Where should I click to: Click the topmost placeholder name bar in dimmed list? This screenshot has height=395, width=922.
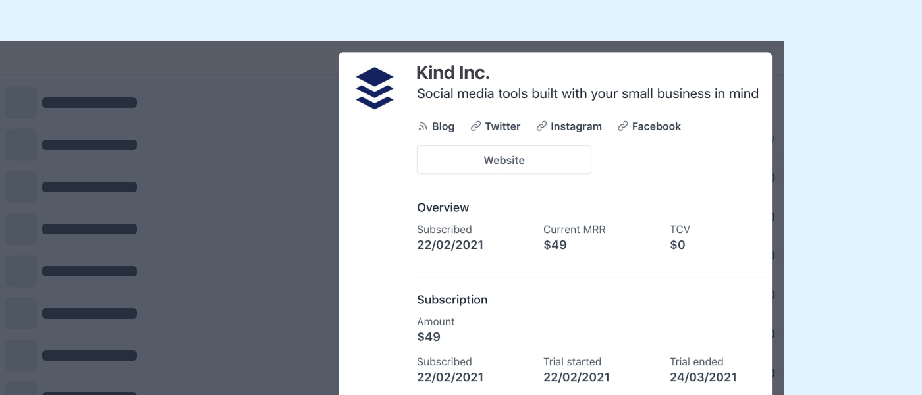tap(90, 103)
